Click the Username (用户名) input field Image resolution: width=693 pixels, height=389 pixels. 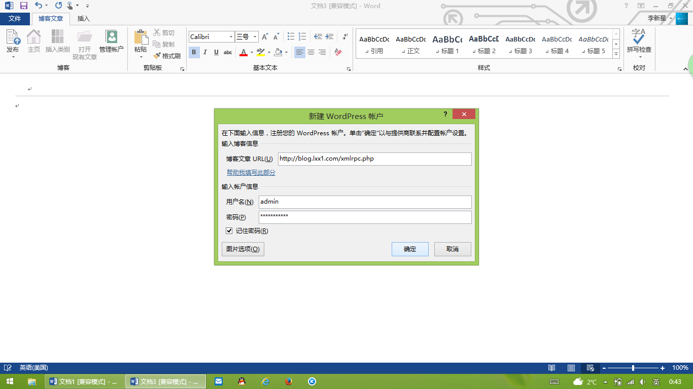[365, 202]
